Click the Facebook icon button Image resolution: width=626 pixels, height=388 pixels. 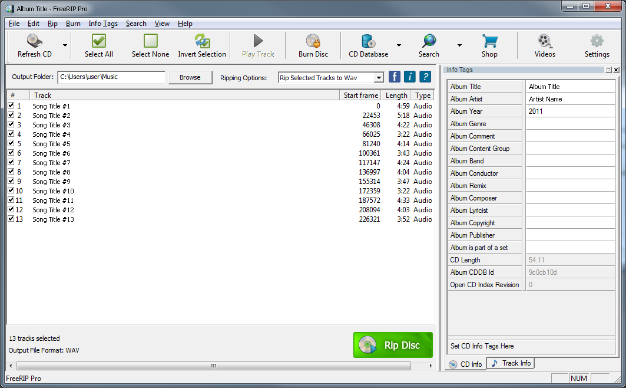395,77
